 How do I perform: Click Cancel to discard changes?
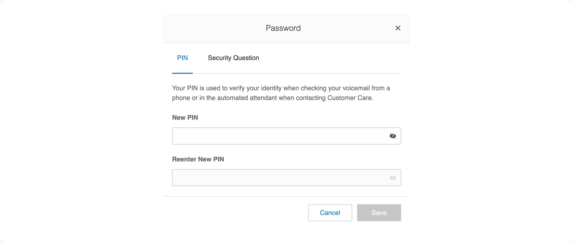(x=330, y=212)
